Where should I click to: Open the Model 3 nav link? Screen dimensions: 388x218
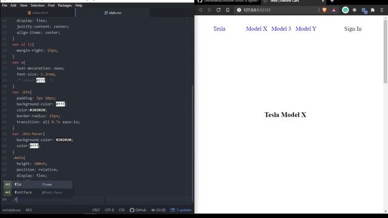(x=281, y=29)
